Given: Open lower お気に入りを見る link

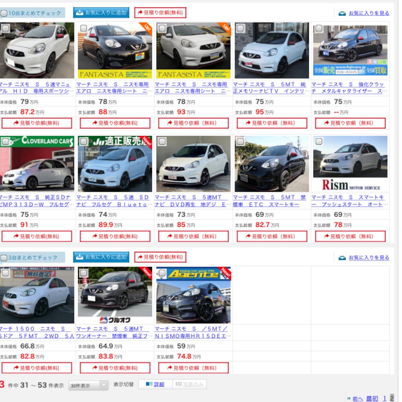Looking at the screenshot, I should tap(369, 258).
